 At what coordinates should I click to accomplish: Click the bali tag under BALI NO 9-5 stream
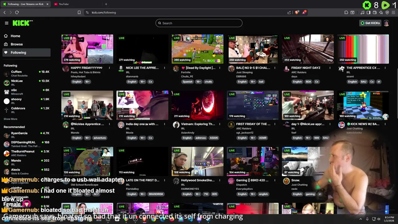[x=261, y=82]
